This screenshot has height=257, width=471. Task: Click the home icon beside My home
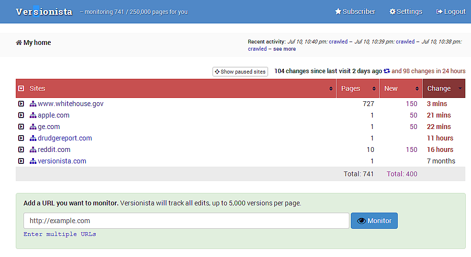pyautogui.click(x=19, y=43)
